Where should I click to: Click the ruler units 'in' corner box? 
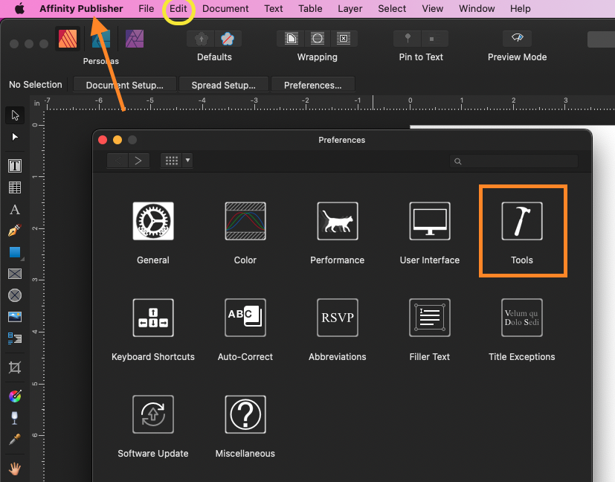point(37,103)
